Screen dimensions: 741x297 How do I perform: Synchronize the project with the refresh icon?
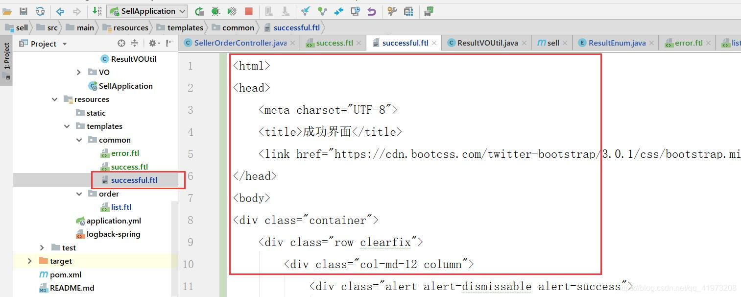40,11
